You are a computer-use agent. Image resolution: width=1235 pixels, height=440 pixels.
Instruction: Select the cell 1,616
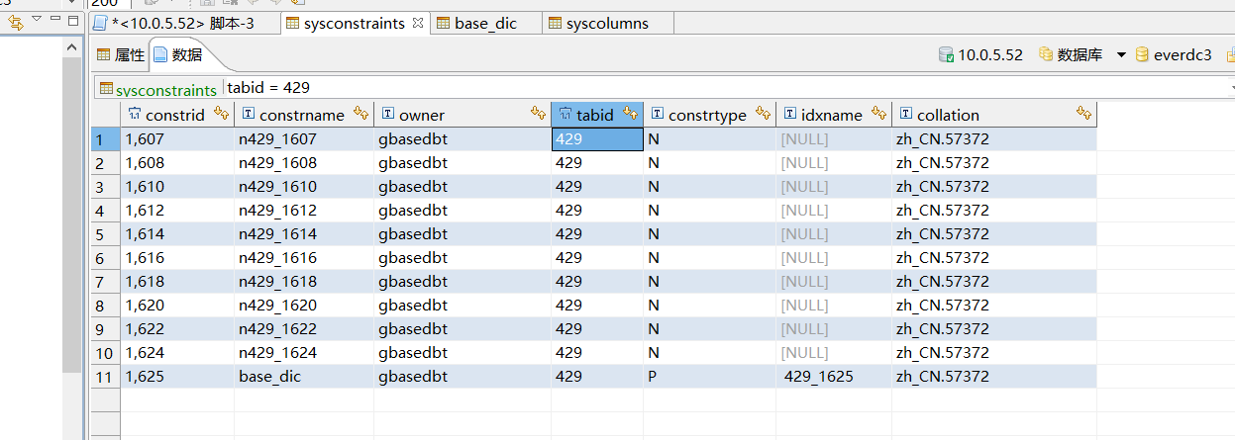177,258
